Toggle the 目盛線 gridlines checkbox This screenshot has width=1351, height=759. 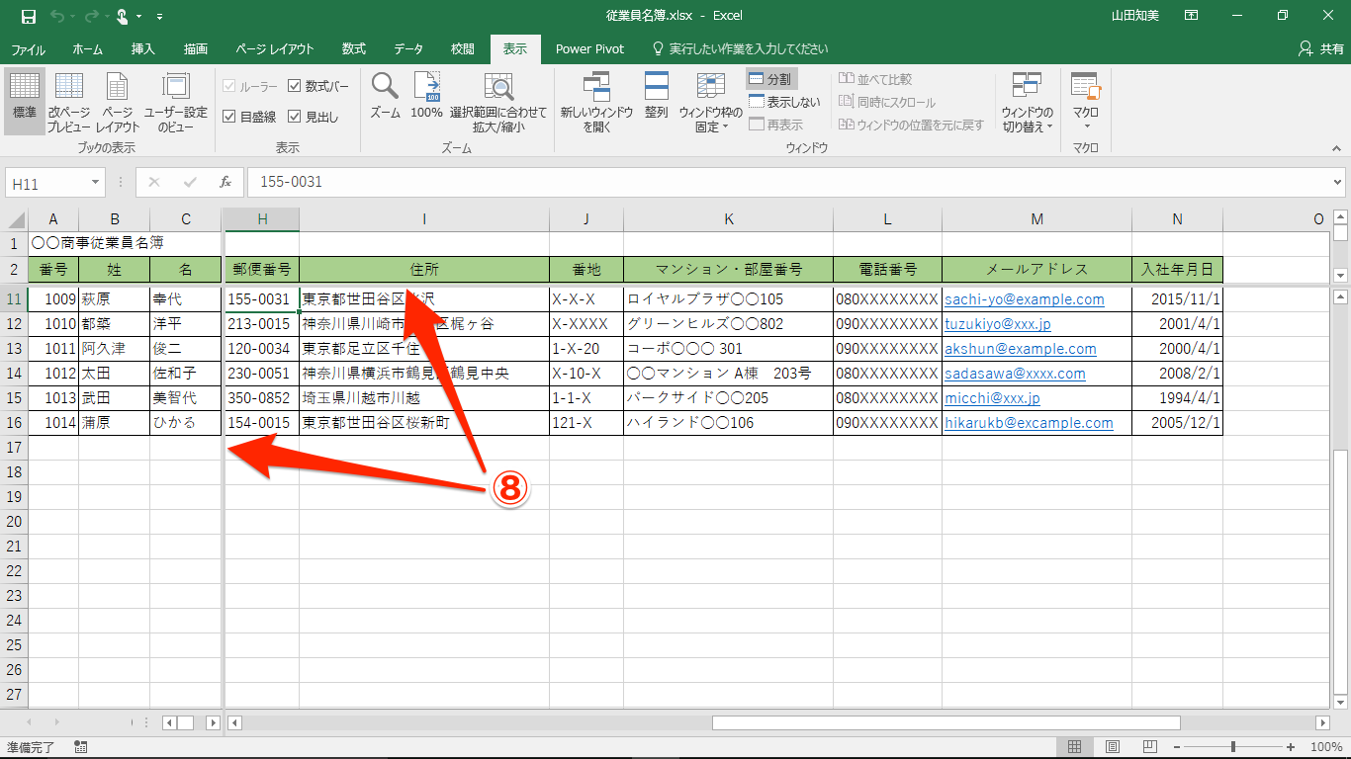(x=249, y=117)
